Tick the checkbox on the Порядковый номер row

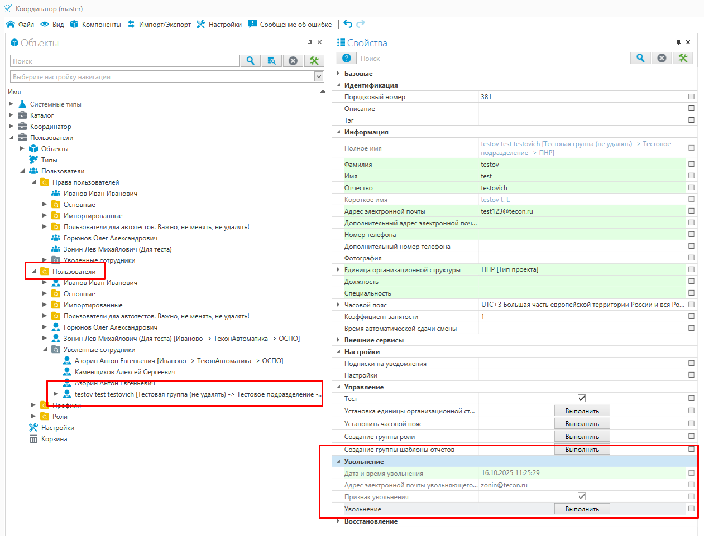click(691, 96)
